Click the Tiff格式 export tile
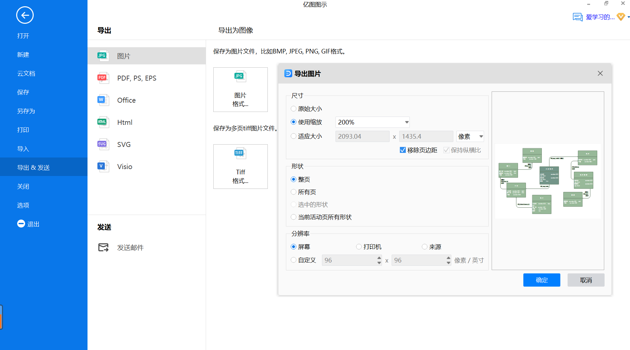 240,166
